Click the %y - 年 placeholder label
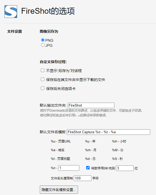 [x=90, y=141]
